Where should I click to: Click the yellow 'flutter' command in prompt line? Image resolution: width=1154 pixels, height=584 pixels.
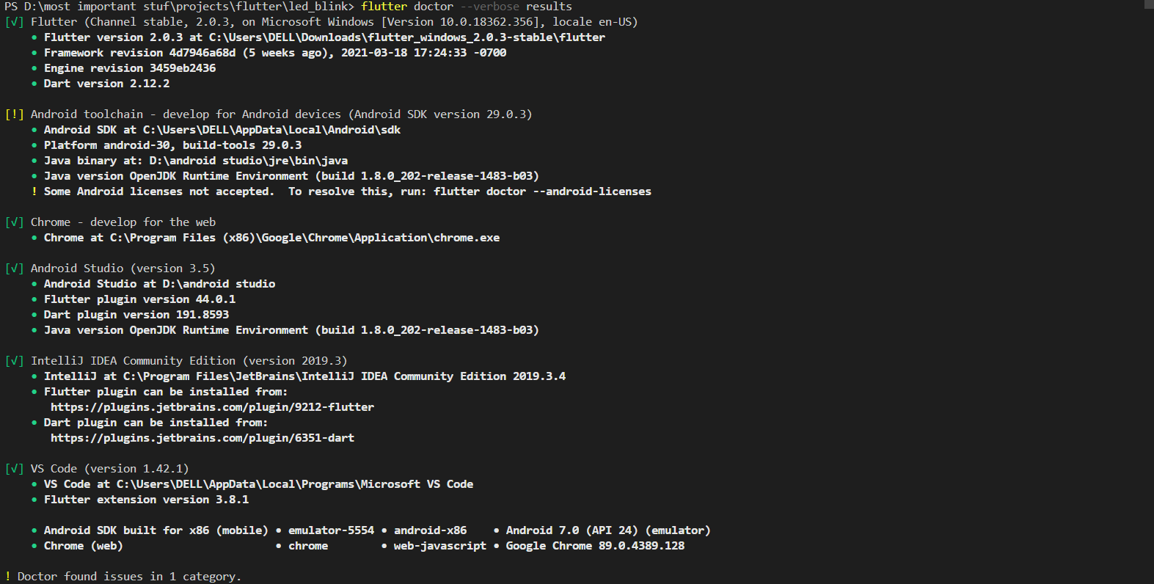384,7
